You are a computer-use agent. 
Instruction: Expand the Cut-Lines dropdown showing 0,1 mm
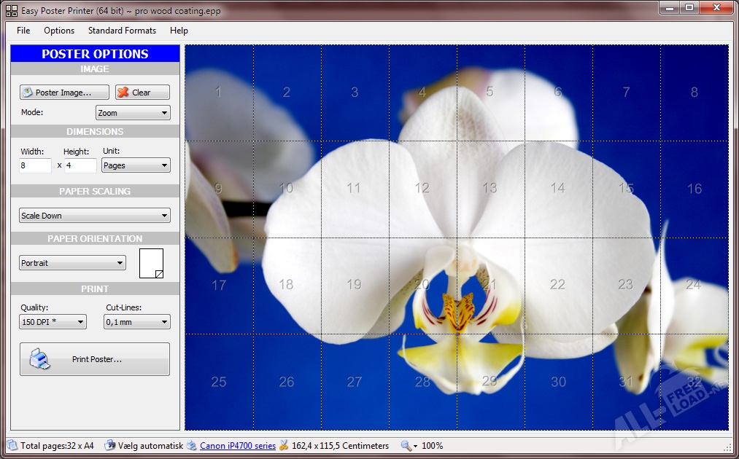[137, 321]
